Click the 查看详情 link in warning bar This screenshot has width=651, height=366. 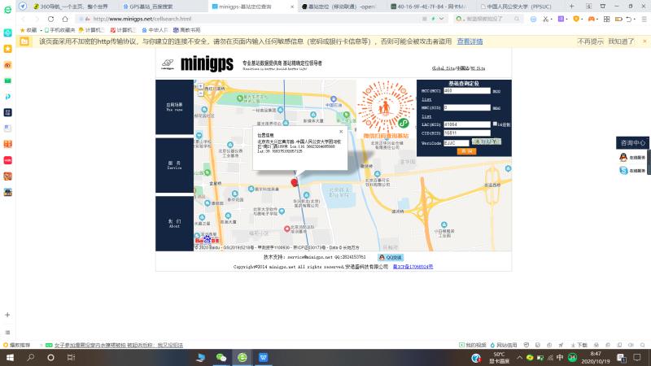[x=470, y=41]
